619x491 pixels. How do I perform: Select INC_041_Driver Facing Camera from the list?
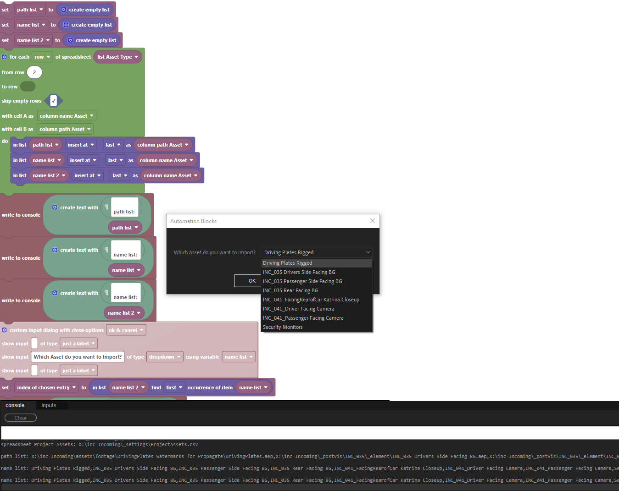[298, 308]
